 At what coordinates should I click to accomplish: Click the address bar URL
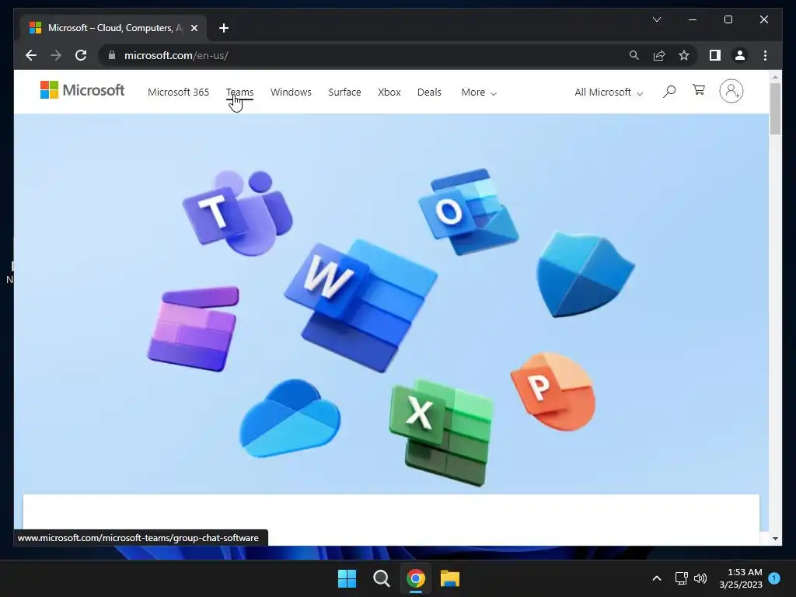click(x=176, y=55)
